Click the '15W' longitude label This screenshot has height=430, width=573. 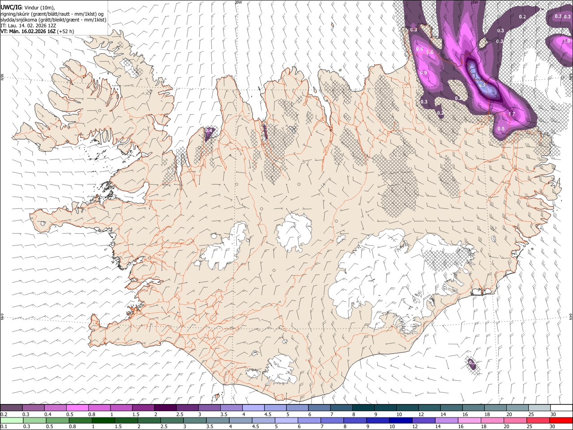point(474,2)
